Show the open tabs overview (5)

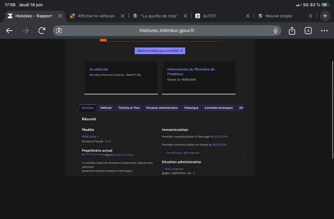(308, 30)
